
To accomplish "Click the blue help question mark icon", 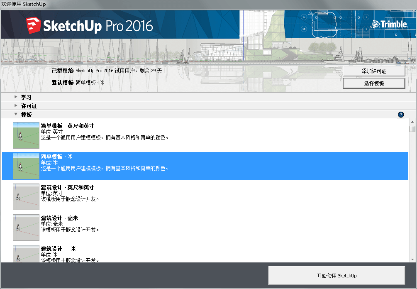I will coord(401,115).
